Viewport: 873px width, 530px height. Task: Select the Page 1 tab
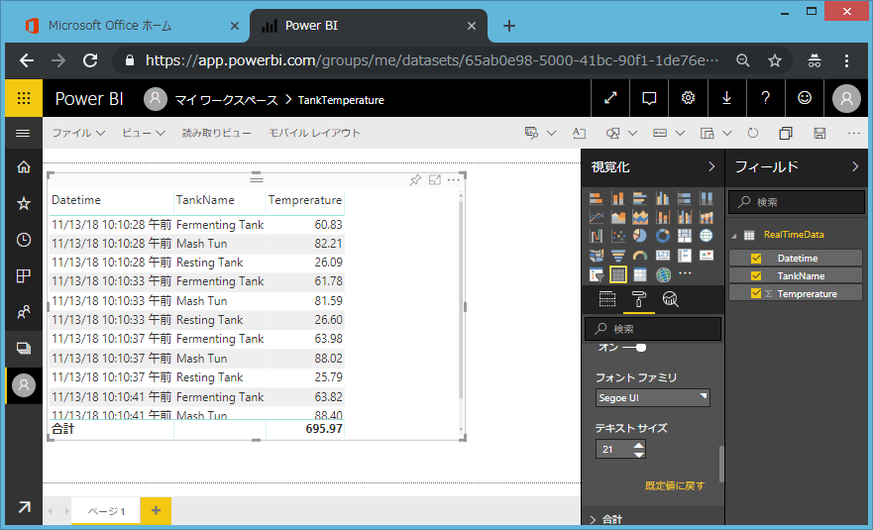[106, 511]
